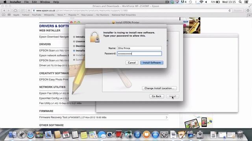Open Popular bookmarks dropdown in Safari
Screen dimensions: 252x141
click(73, 15)
